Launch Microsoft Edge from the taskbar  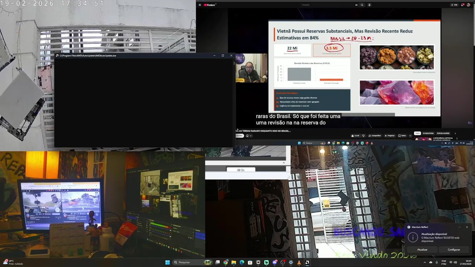tap(242, 263)
